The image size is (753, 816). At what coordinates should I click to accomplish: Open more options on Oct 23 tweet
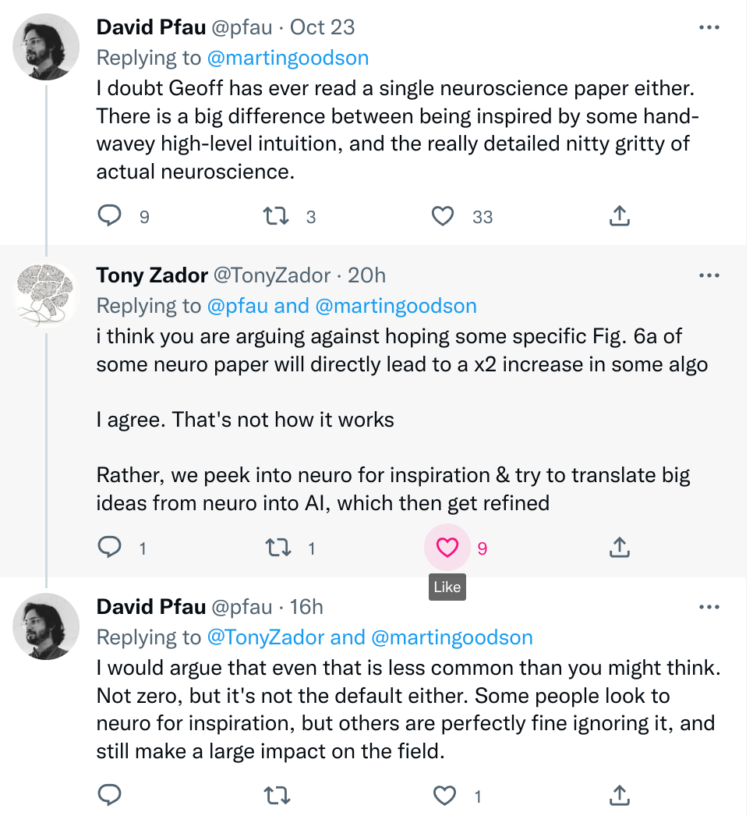click(709, 27)
